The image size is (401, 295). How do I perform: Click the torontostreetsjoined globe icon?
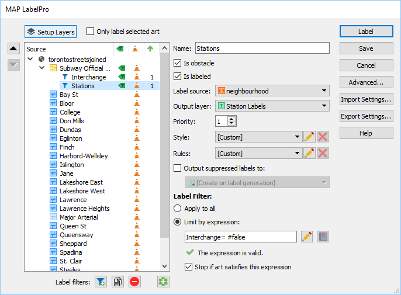[x=42, y=60]
